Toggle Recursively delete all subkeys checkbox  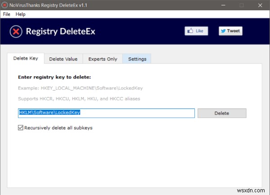tap(21, 128)
